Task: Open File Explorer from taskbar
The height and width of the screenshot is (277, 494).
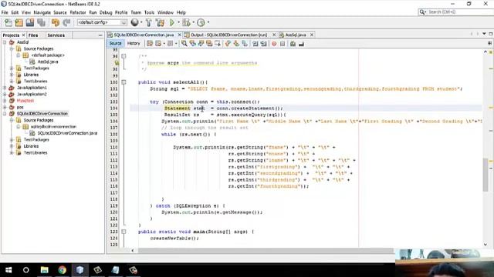Action: tap(45, 270)
